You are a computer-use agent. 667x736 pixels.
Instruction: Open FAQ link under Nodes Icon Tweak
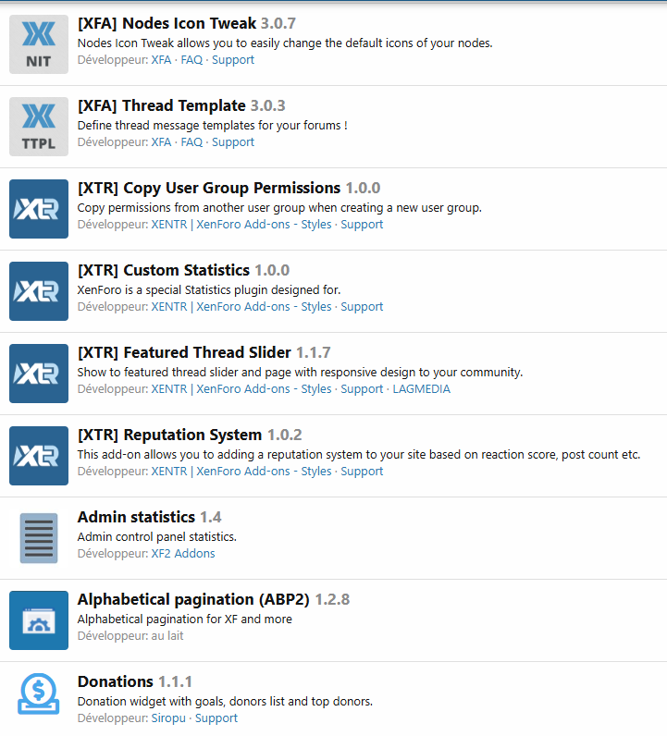pos(191,59)
